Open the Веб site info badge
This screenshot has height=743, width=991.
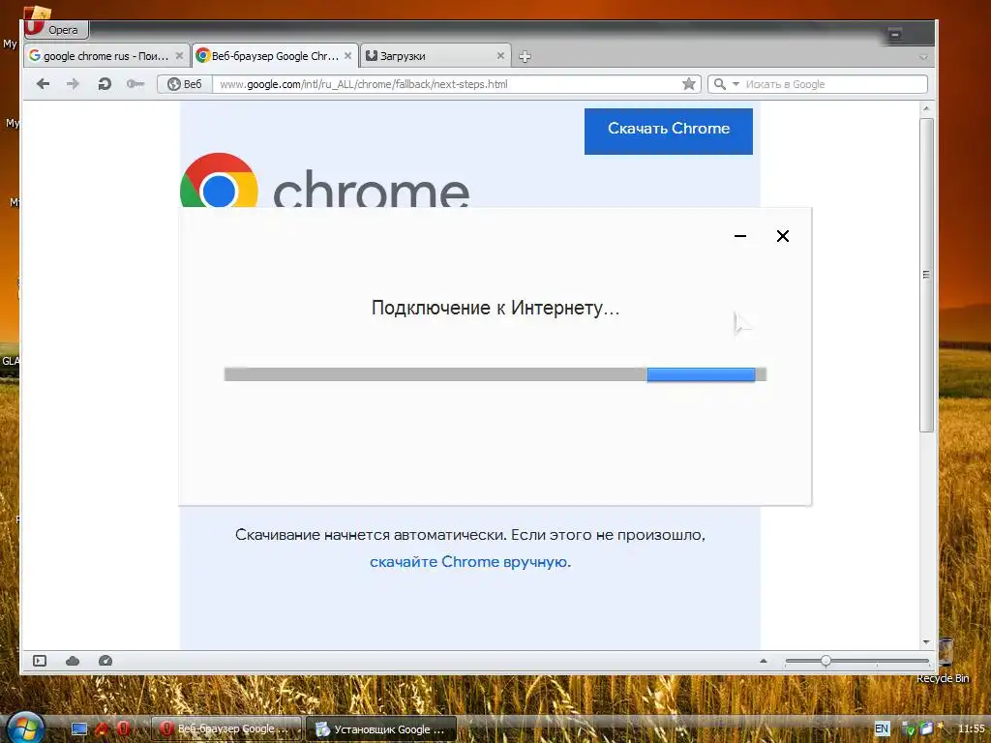tap(185, 84)
